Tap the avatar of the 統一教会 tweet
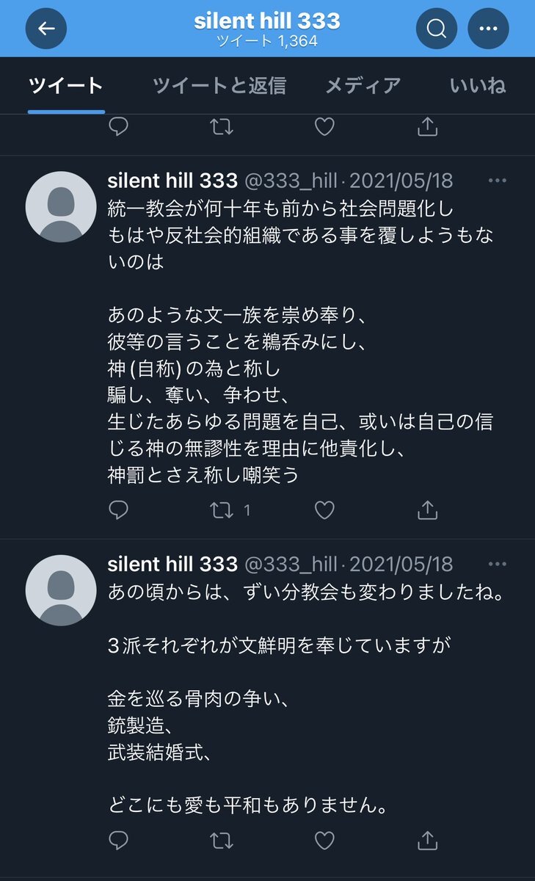Viewport: 535px width, 881px height. (61, 207)
